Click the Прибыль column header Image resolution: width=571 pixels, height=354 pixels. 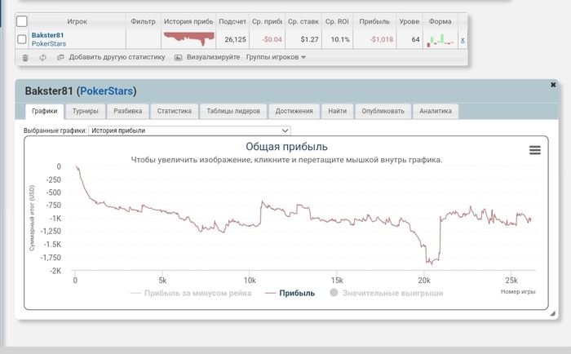374,21
